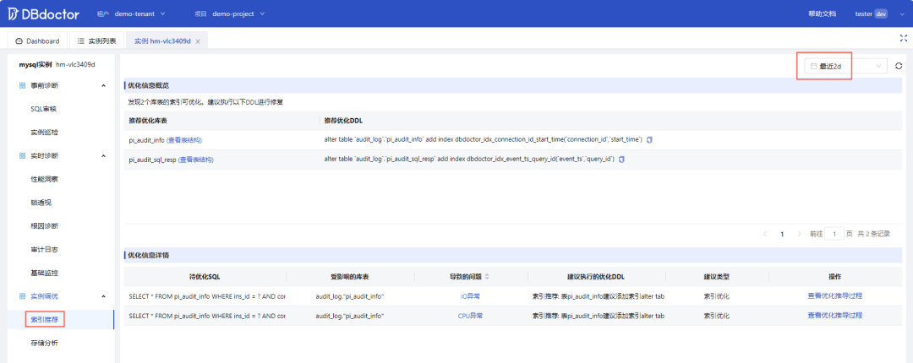View table structure link for pi_audit_info
The height and width of the screenshot is (363, 913).
click(184, 140)
